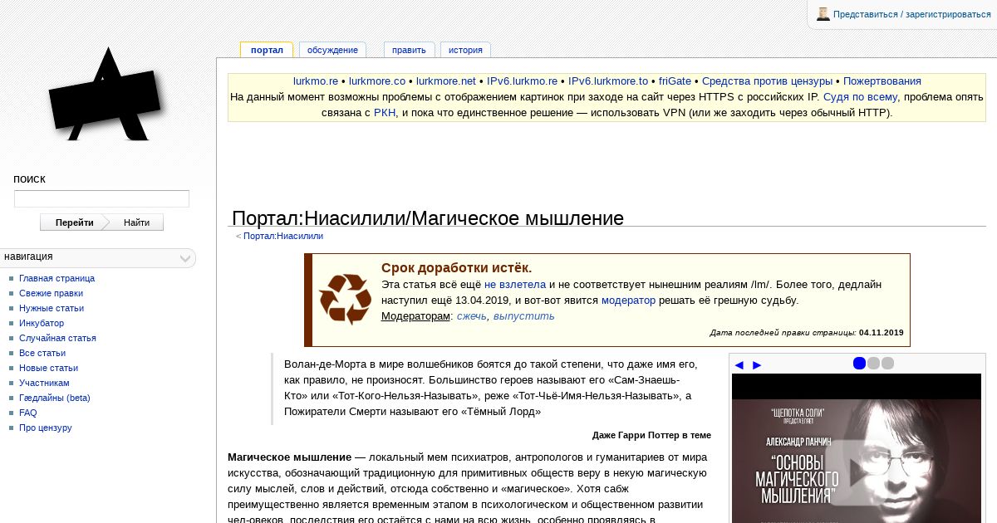Screen dimensions: 997x523
Task: Click the Срок доработки истёк heading
Action: pos(456,268)
